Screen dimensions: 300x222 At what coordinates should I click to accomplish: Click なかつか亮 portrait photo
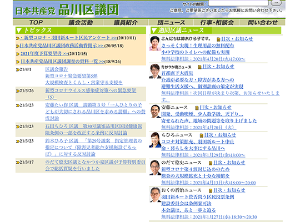[x=155, y=71]
